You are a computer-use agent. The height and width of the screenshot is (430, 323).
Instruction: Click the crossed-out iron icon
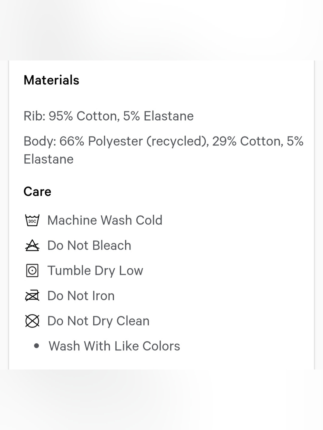32,296
